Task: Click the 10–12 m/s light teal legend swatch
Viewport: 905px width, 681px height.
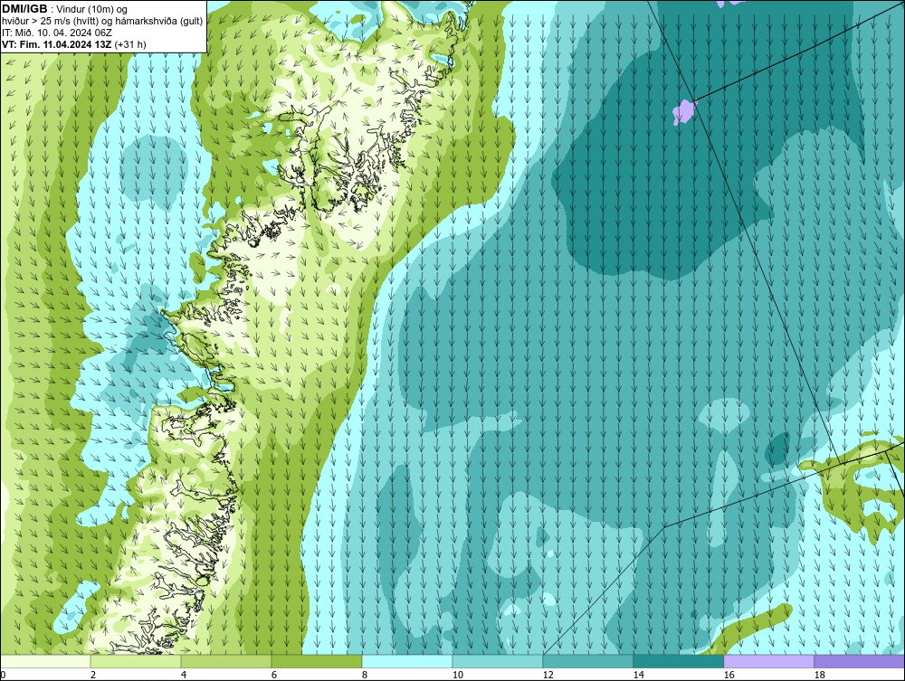Action: (x=498, y=661)
